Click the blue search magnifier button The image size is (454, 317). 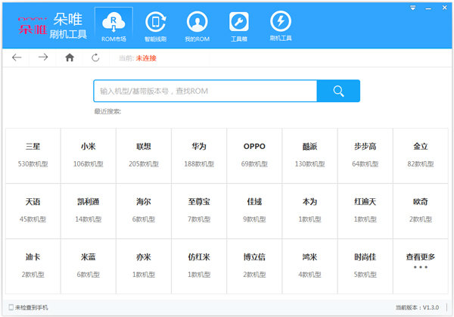[x=338, y=91]
